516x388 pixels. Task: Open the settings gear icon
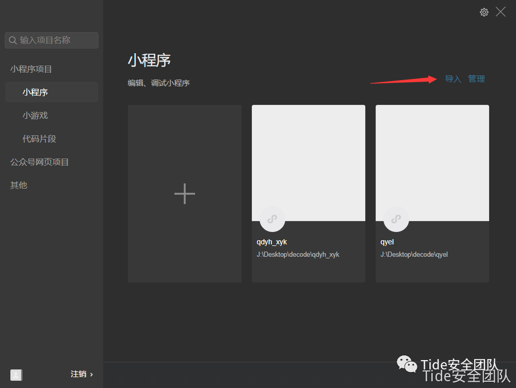pyautogui.click(x=484, y=12)
